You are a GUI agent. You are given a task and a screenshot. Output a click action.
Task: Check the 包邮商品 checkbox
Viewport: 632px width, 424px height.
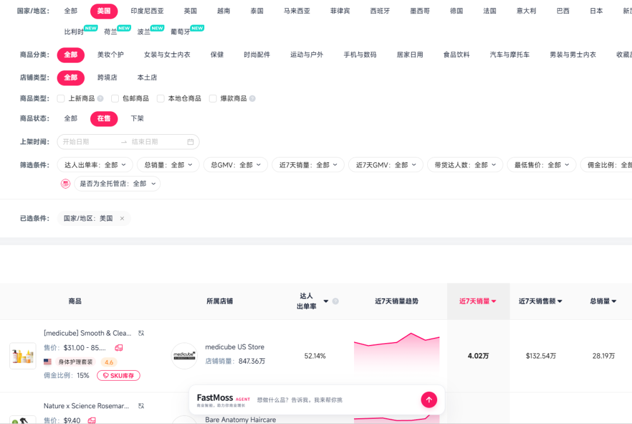coord(115,98)
